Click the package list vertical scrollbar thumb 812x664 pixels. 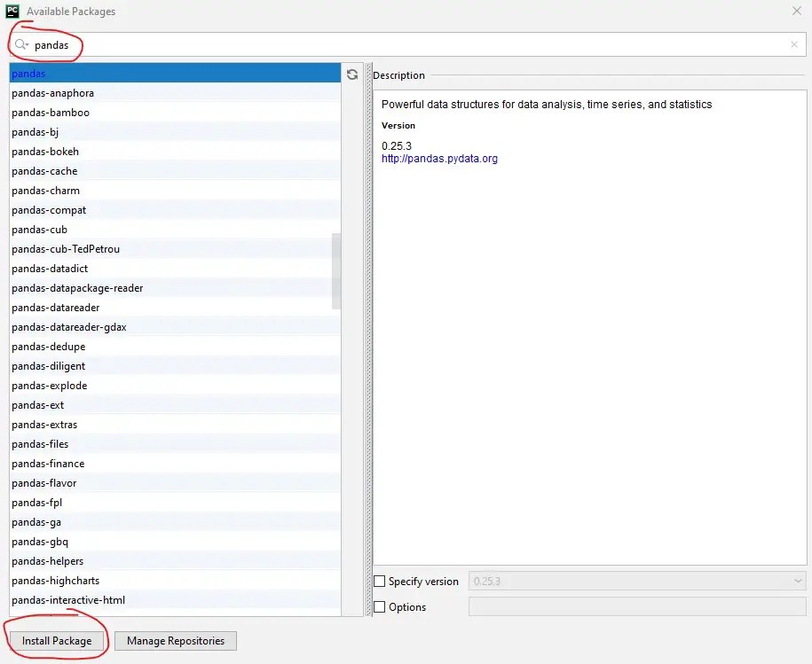(336, 271)
